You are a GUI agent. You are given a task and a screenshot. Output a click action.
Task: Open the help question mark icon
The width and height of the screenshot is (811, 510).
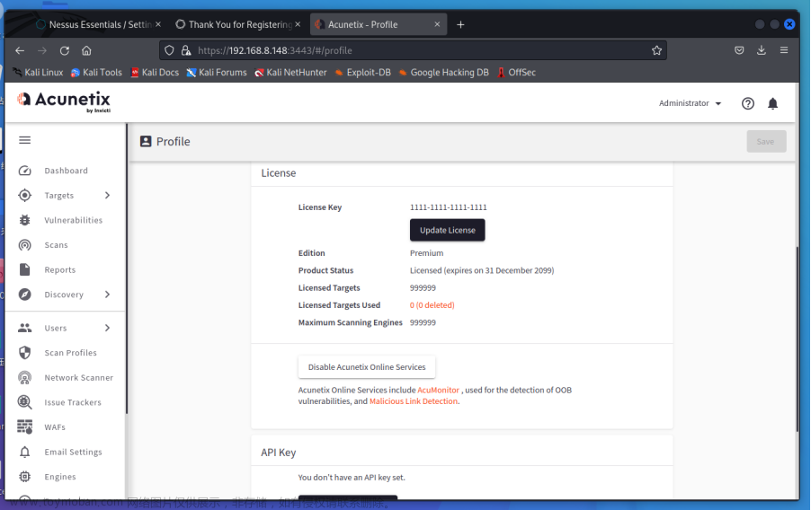click(748, 104)
